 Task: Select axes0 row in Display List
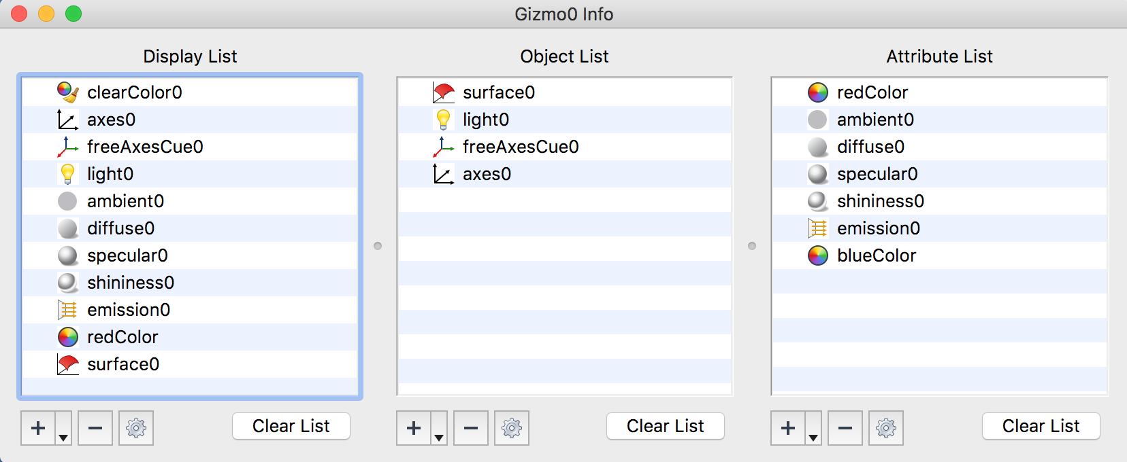191,120
